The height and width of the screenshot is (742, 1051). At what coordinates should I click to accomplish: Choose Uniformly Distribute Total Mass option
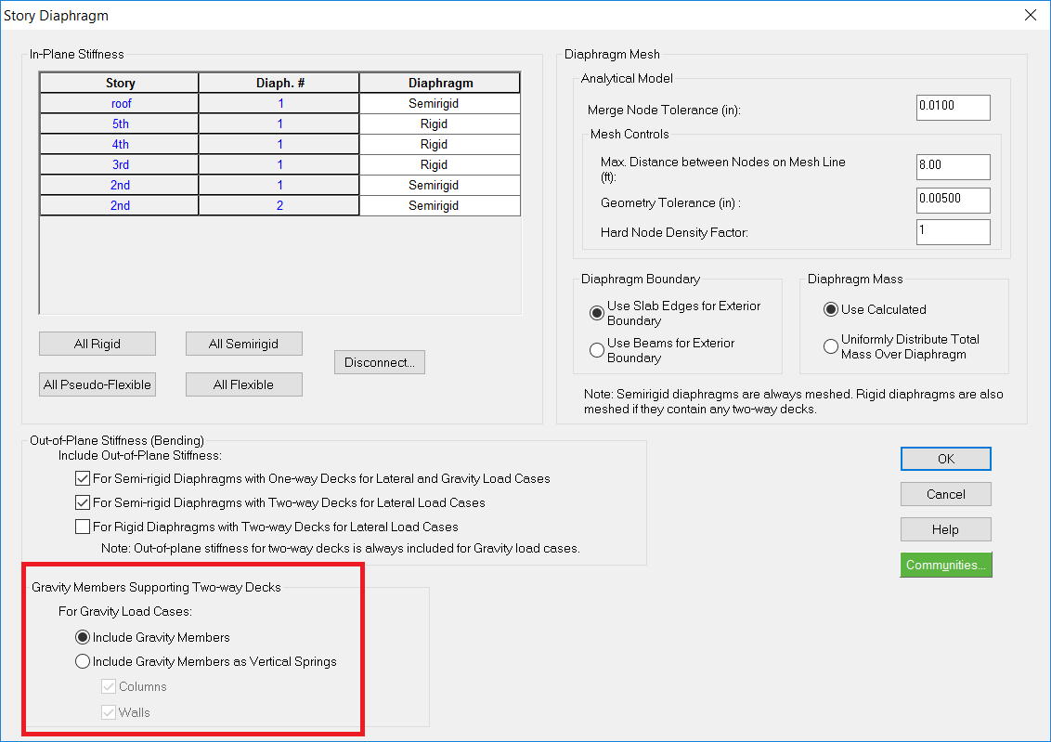click(831, 346)
